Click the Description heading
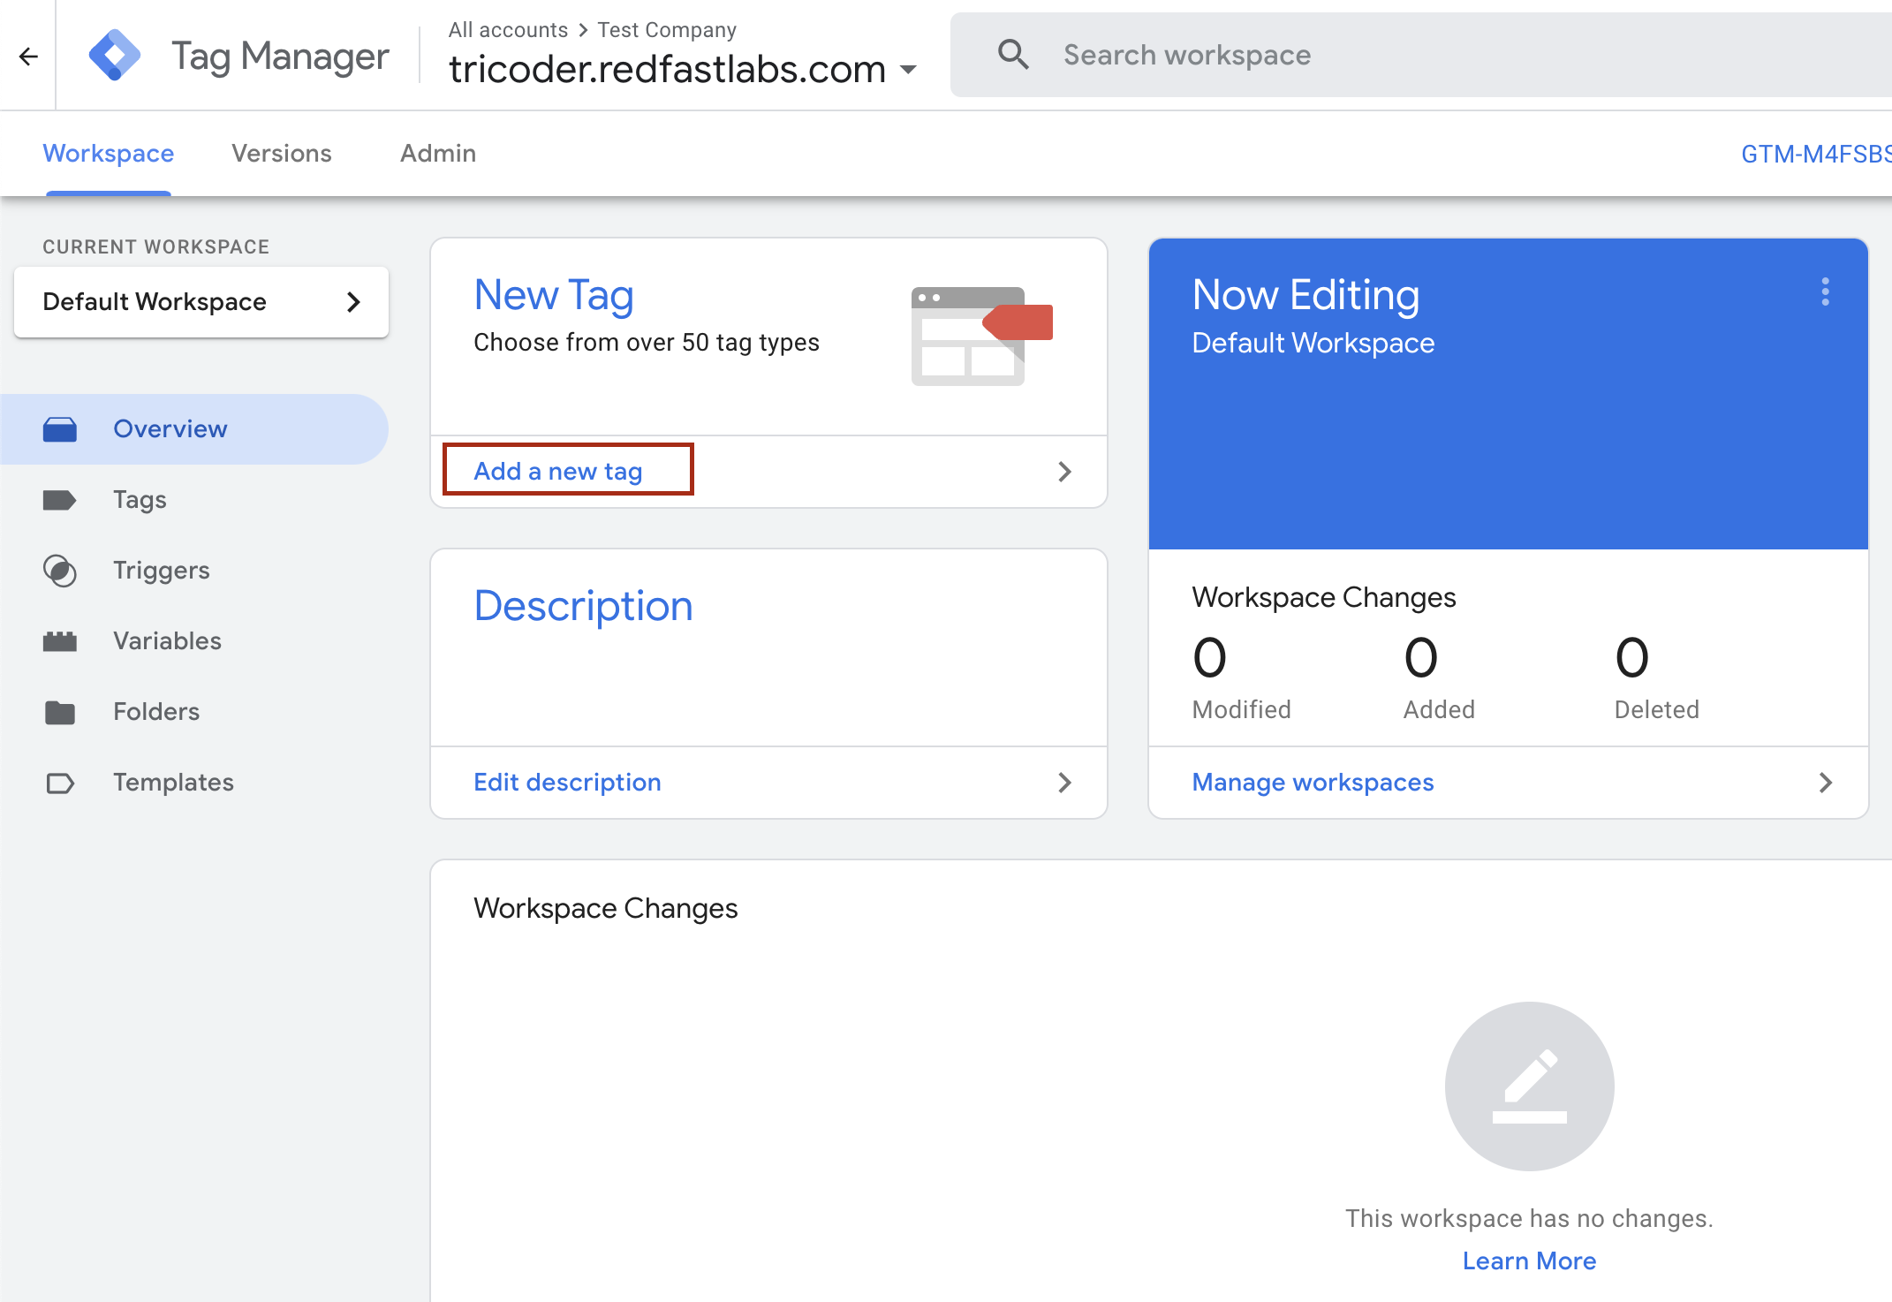 pyautogui.click(x=583, y=606)
